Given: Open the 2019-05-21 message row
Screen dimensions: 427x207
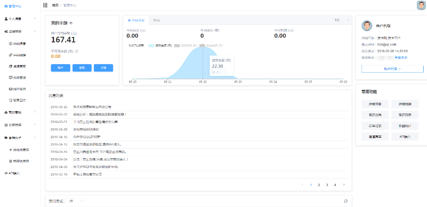Looking at the screenshot, I should pos(198,122).
